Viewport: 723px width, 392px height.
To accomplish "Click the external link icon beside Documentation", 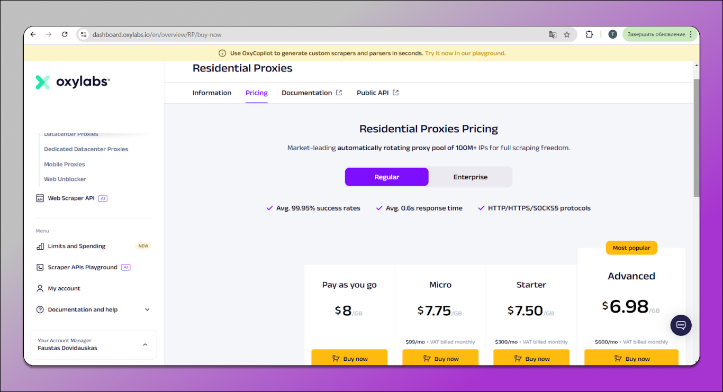I will pos(339,93).
